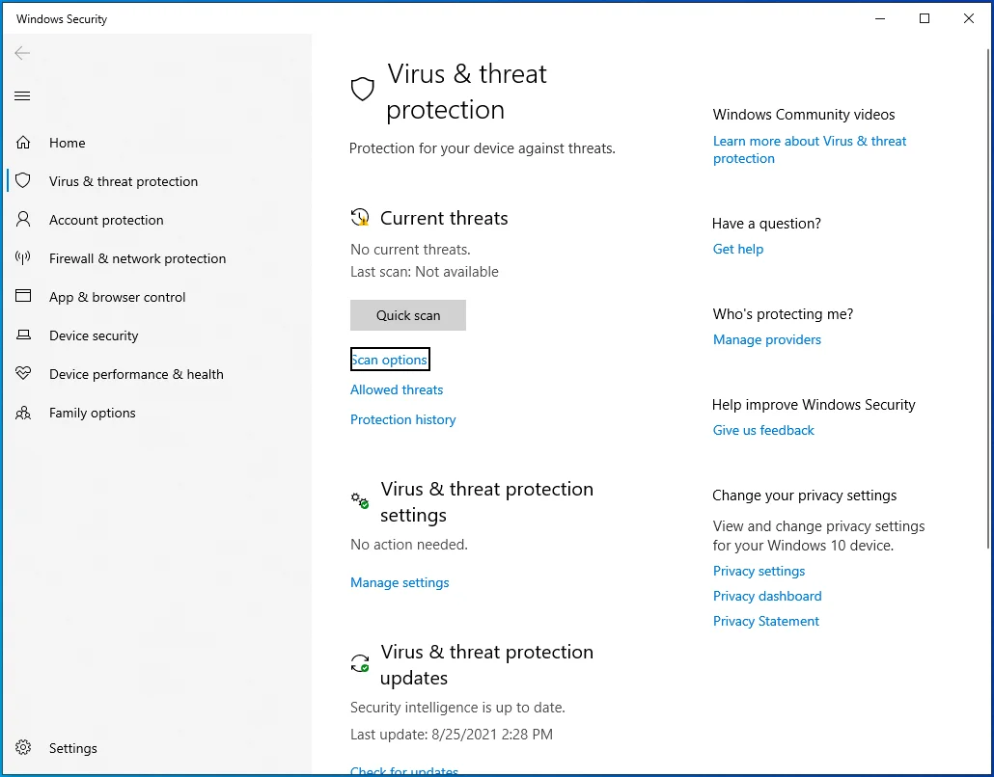The width and height of the screenshot is (994, 777).
Task: Click the protection settings gears icon
Action: point(360,501)
